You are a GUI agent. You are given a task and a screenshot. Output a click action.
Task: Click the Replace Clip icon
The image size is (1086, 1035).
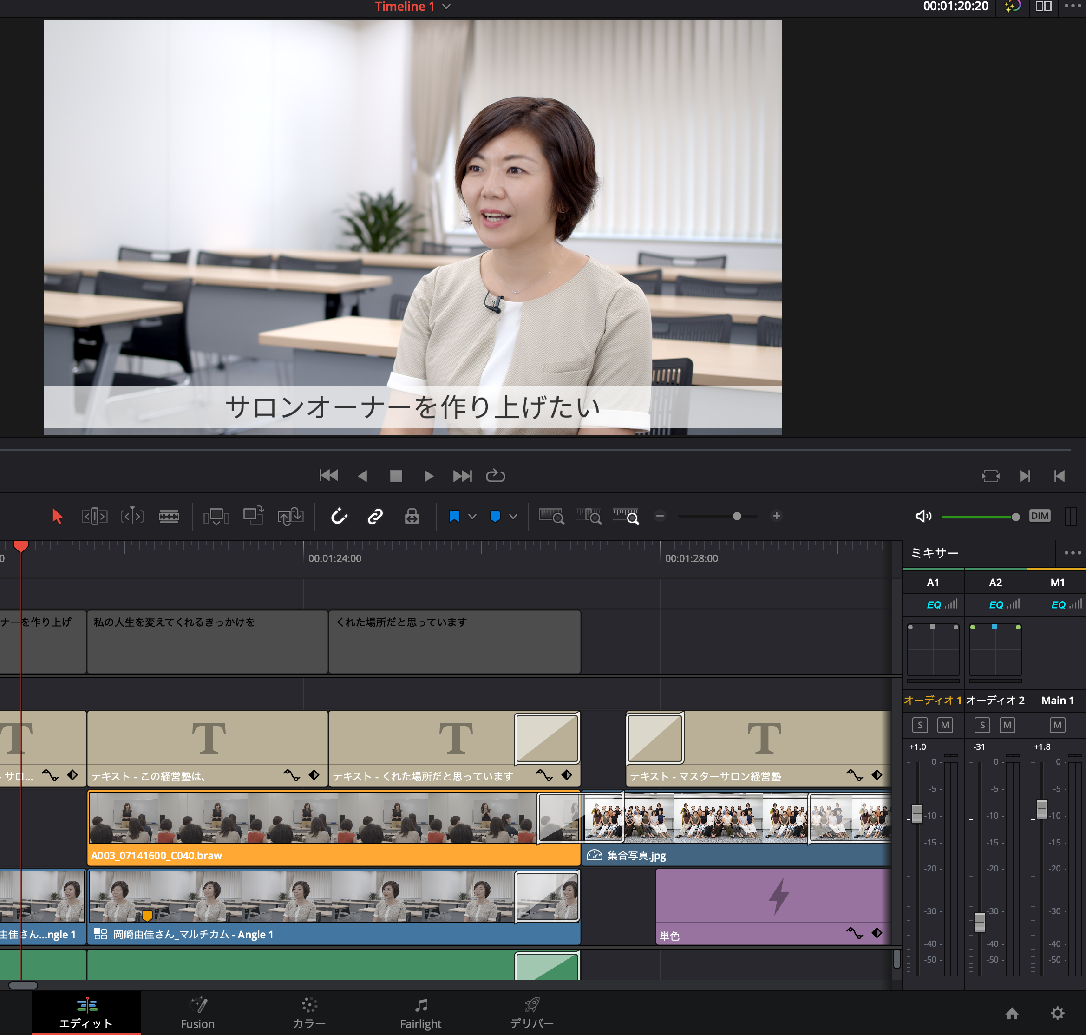[291, 517]
